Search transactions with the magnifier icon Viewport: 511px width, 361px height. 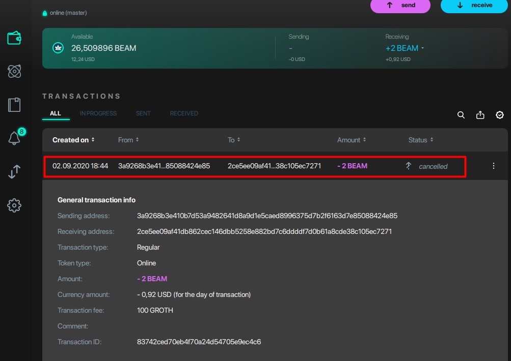[461, 115]
